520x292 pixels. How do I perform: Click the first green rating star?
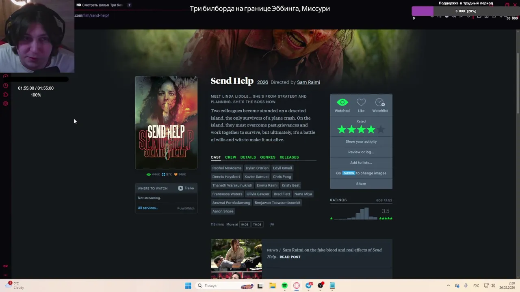tap(342, 130)
